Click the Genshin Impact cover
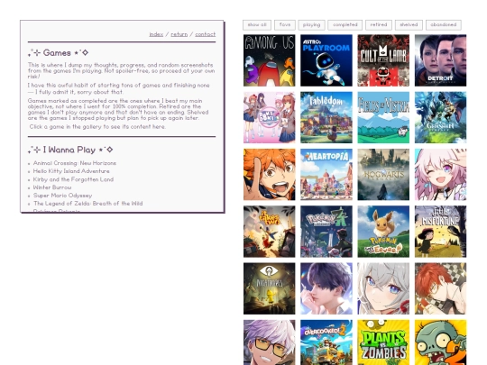The width and height of the screenshot is (487, 365). pos(440,117)
